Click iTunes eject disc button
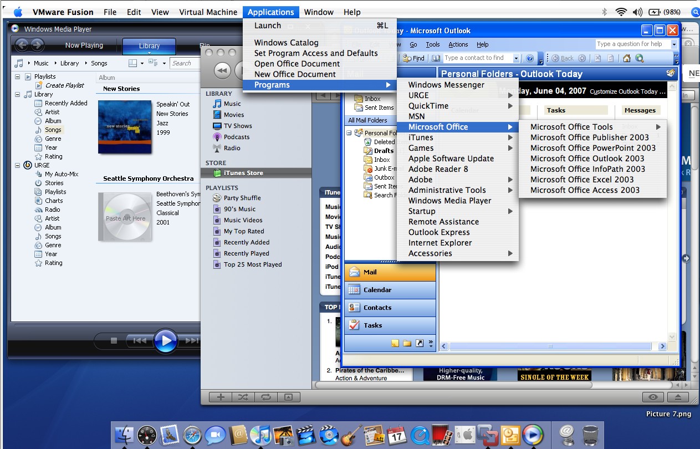This screenshot has height=449, width=700. (678, 397)
